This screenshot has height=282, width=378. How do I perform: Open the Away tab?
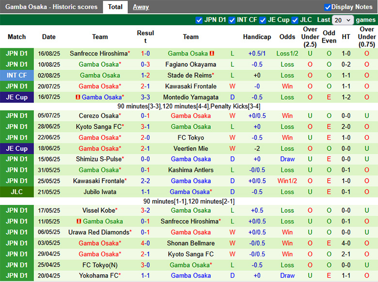[141, 7]
